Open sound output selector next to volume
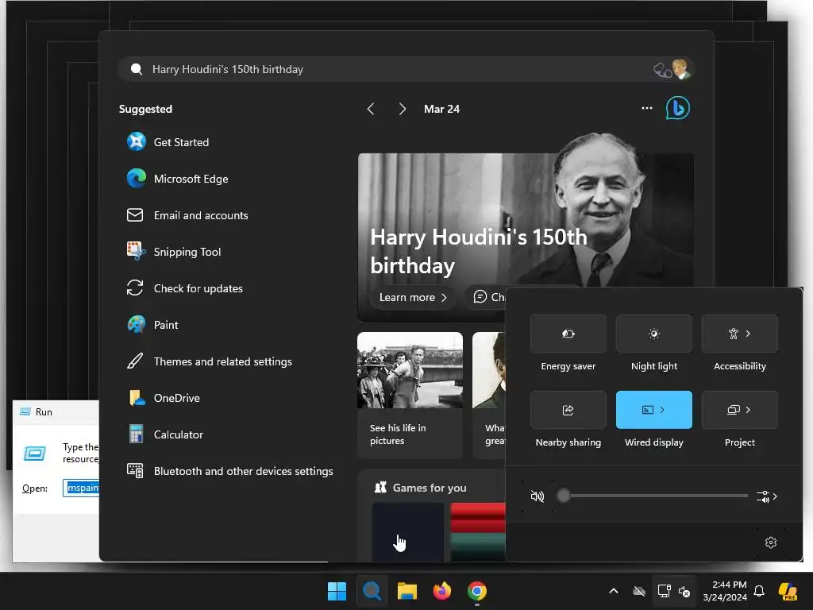 [x=767, y=496]
